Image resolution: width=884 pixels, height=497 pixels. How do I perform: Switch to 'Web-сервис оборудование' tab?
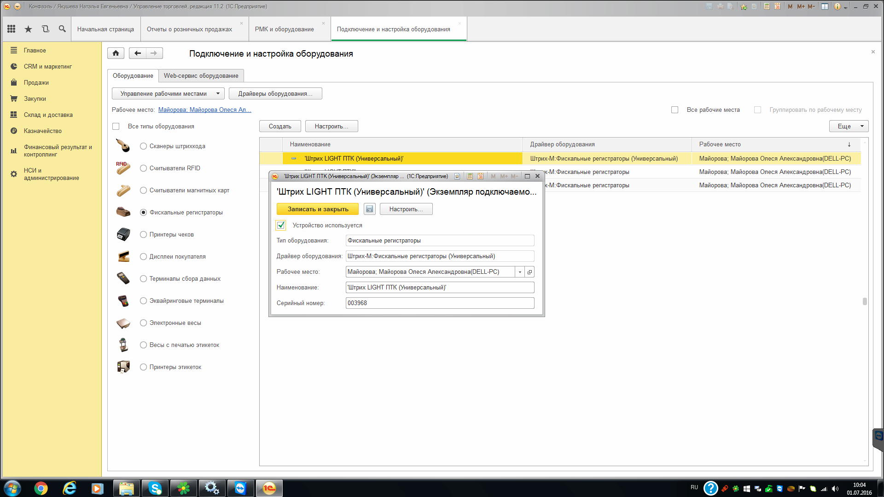tap(201, 76)
